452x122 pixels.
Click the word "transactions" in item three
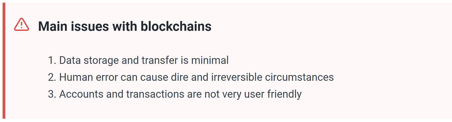(155, 94)
